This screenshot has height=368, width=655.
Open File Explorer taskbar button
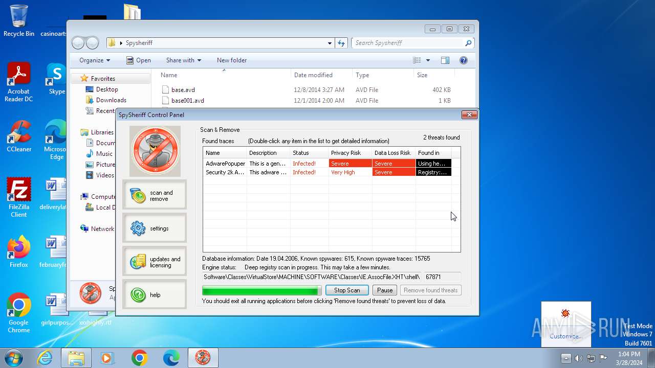pyautogui.click(x=76, y=358)
